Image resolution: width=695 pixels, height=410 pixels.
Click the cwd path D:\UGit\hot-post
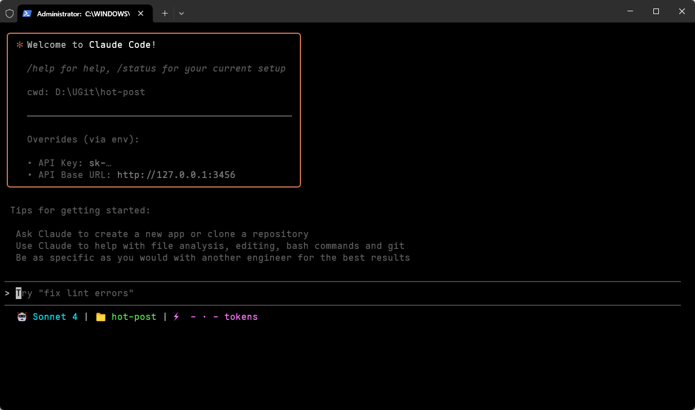pyautogui.click(x=100, y=92)
